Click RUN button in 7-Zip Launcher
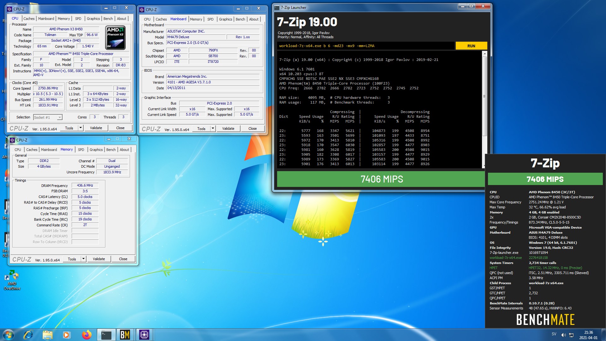This screenshot has height=341, width=606. click(471, 46)
